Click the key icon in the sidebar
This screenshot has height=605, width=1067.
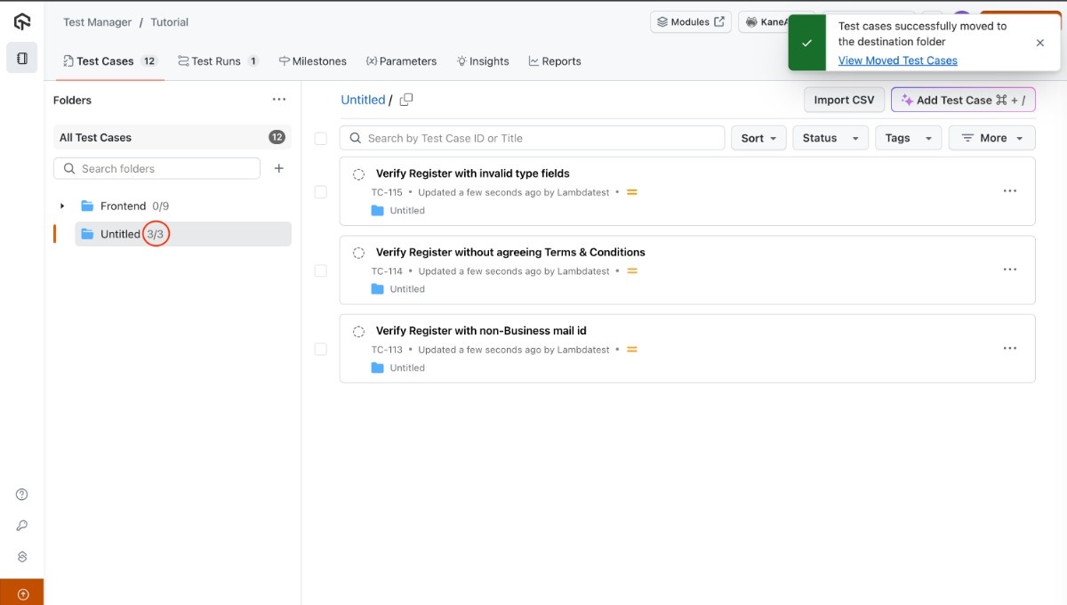coord(22,526)
